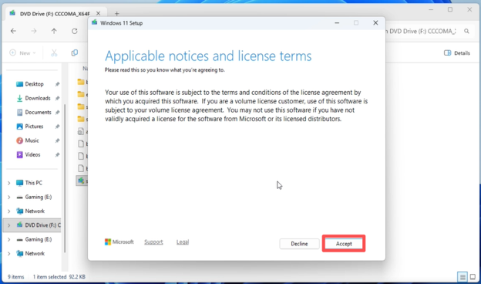
Task: Expand the first Network node
Action: [9, 211]
